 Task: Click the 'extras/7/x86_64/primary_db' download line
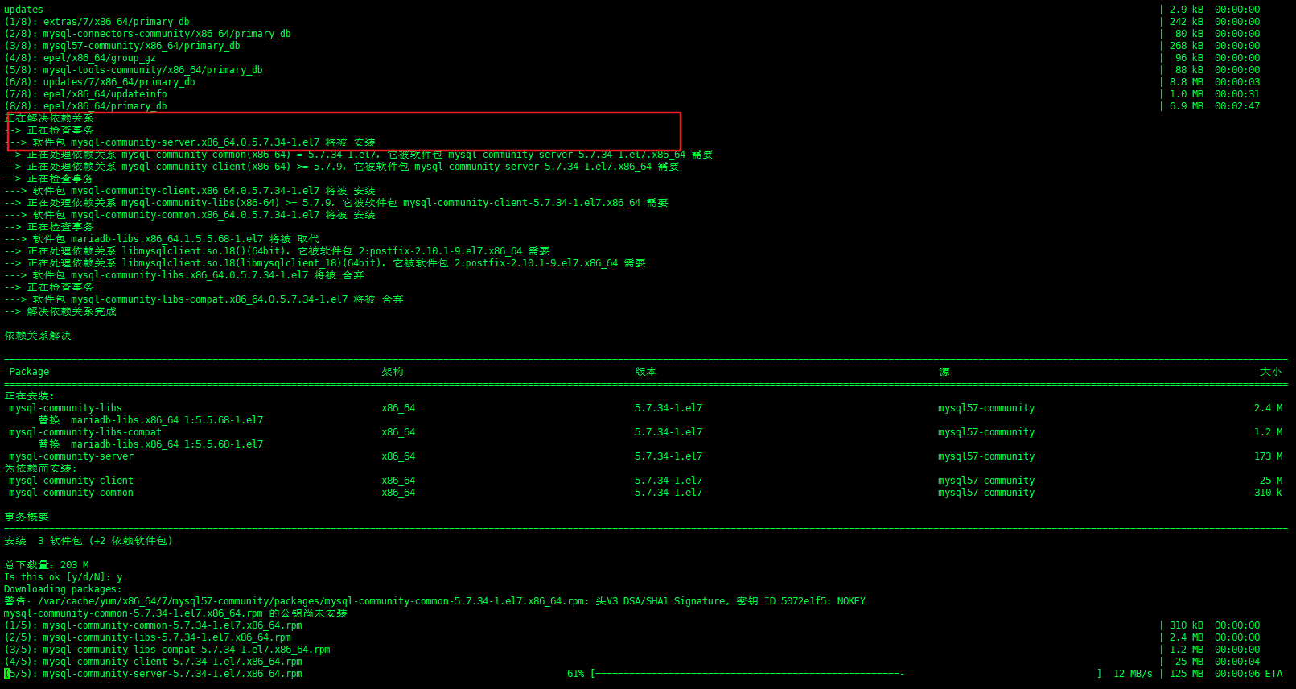point(97,22)
